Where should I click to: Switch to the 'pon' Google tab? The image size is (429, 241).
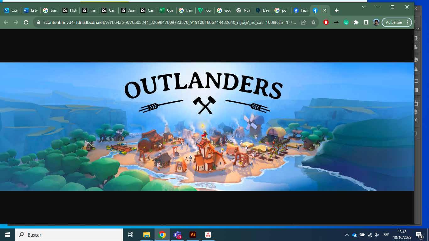(x=282, y=10)
